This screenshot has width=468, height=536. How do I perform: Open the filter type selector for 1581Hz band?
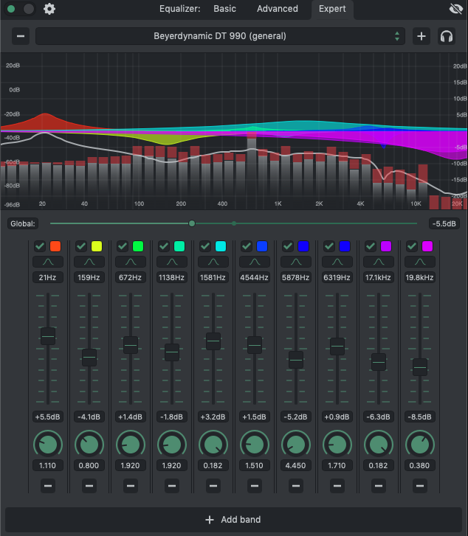pos(213,262)
